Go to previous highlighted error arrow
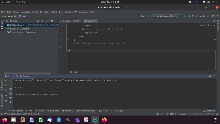220x124 pixels. tap(211, 25)
